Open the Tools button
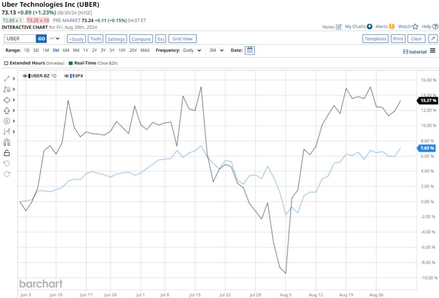Viewport: 439px width, 298px height. (x=95, y=39)
